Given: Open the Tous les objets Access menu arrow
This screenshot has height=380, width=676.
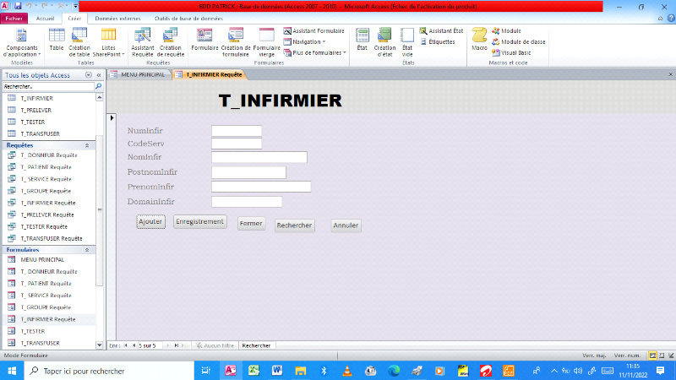Looking at the screenshot, I should pyautogui.click(x=89, y=75).
